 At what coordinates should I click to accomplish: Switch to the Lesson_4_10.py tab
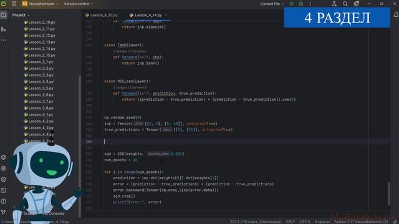(x=102, y=15)
